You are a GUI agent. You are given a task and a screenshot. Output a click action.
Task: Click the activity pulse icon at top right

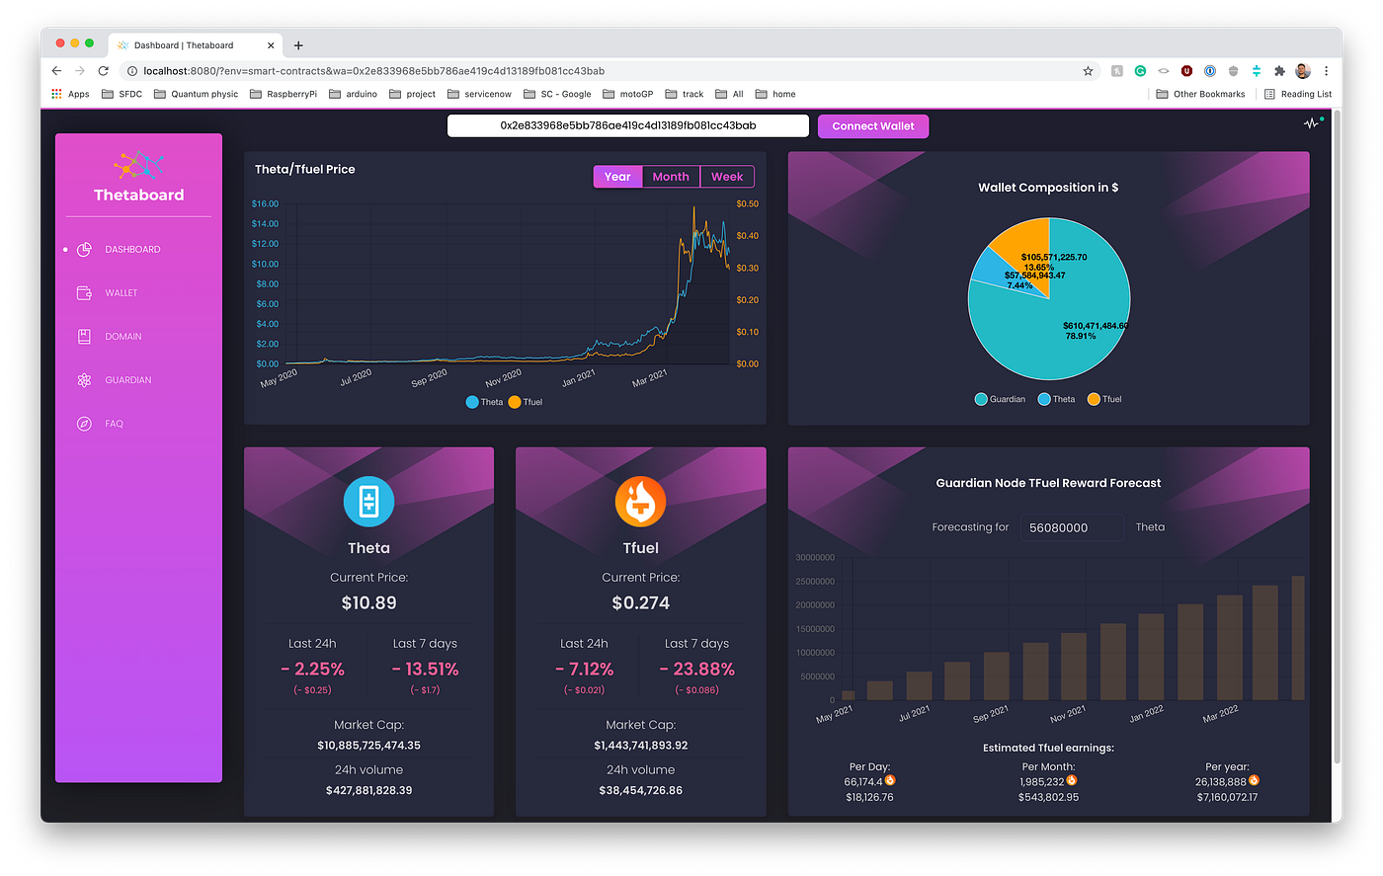tap(1312, 123)
